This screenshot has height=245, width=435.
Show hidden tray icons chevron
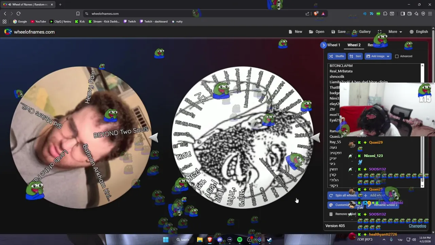point(384,240)
